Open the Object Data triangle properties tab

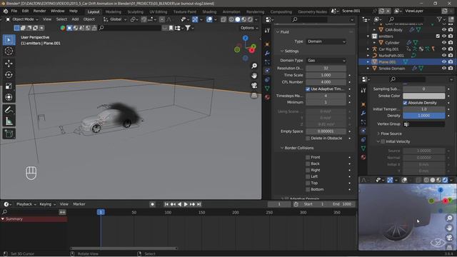(267, 88)
